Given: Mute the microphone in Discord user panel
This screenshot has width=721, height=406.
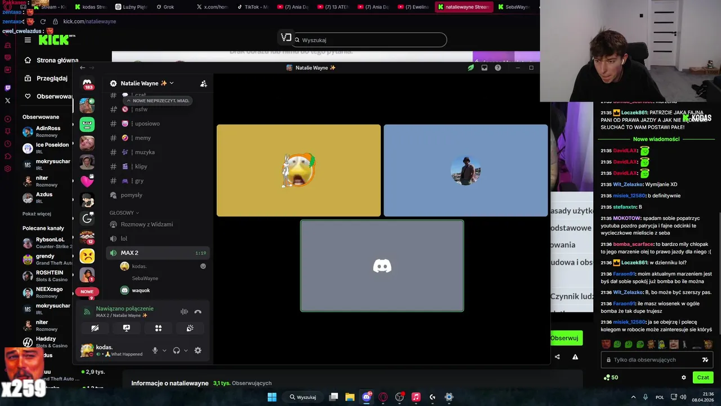Looking at the screenshot, I should pos(155,350).
